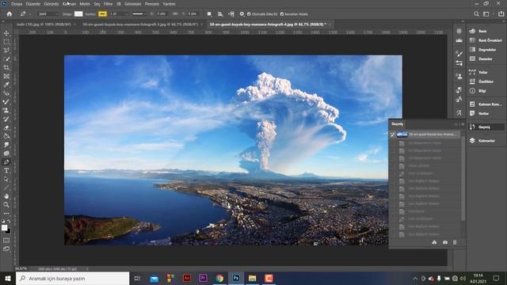Open the tool preset picker arrow
Screen dimensions: 507x285
coord(30,14)
